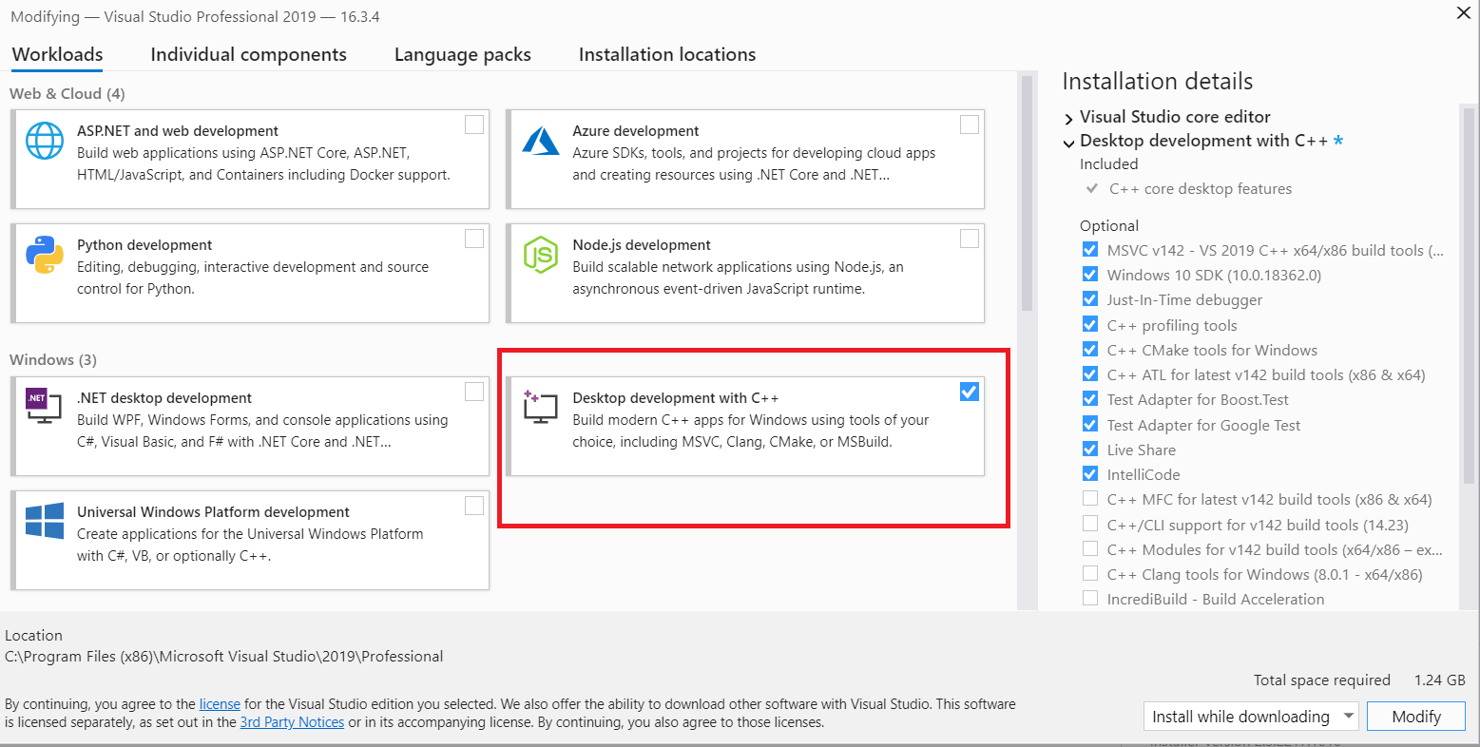Screen dimensions: 1480x747
Task: Collapse the Desktop development with C++ details
Action: pyautogui.click(x=1069, y=143)
